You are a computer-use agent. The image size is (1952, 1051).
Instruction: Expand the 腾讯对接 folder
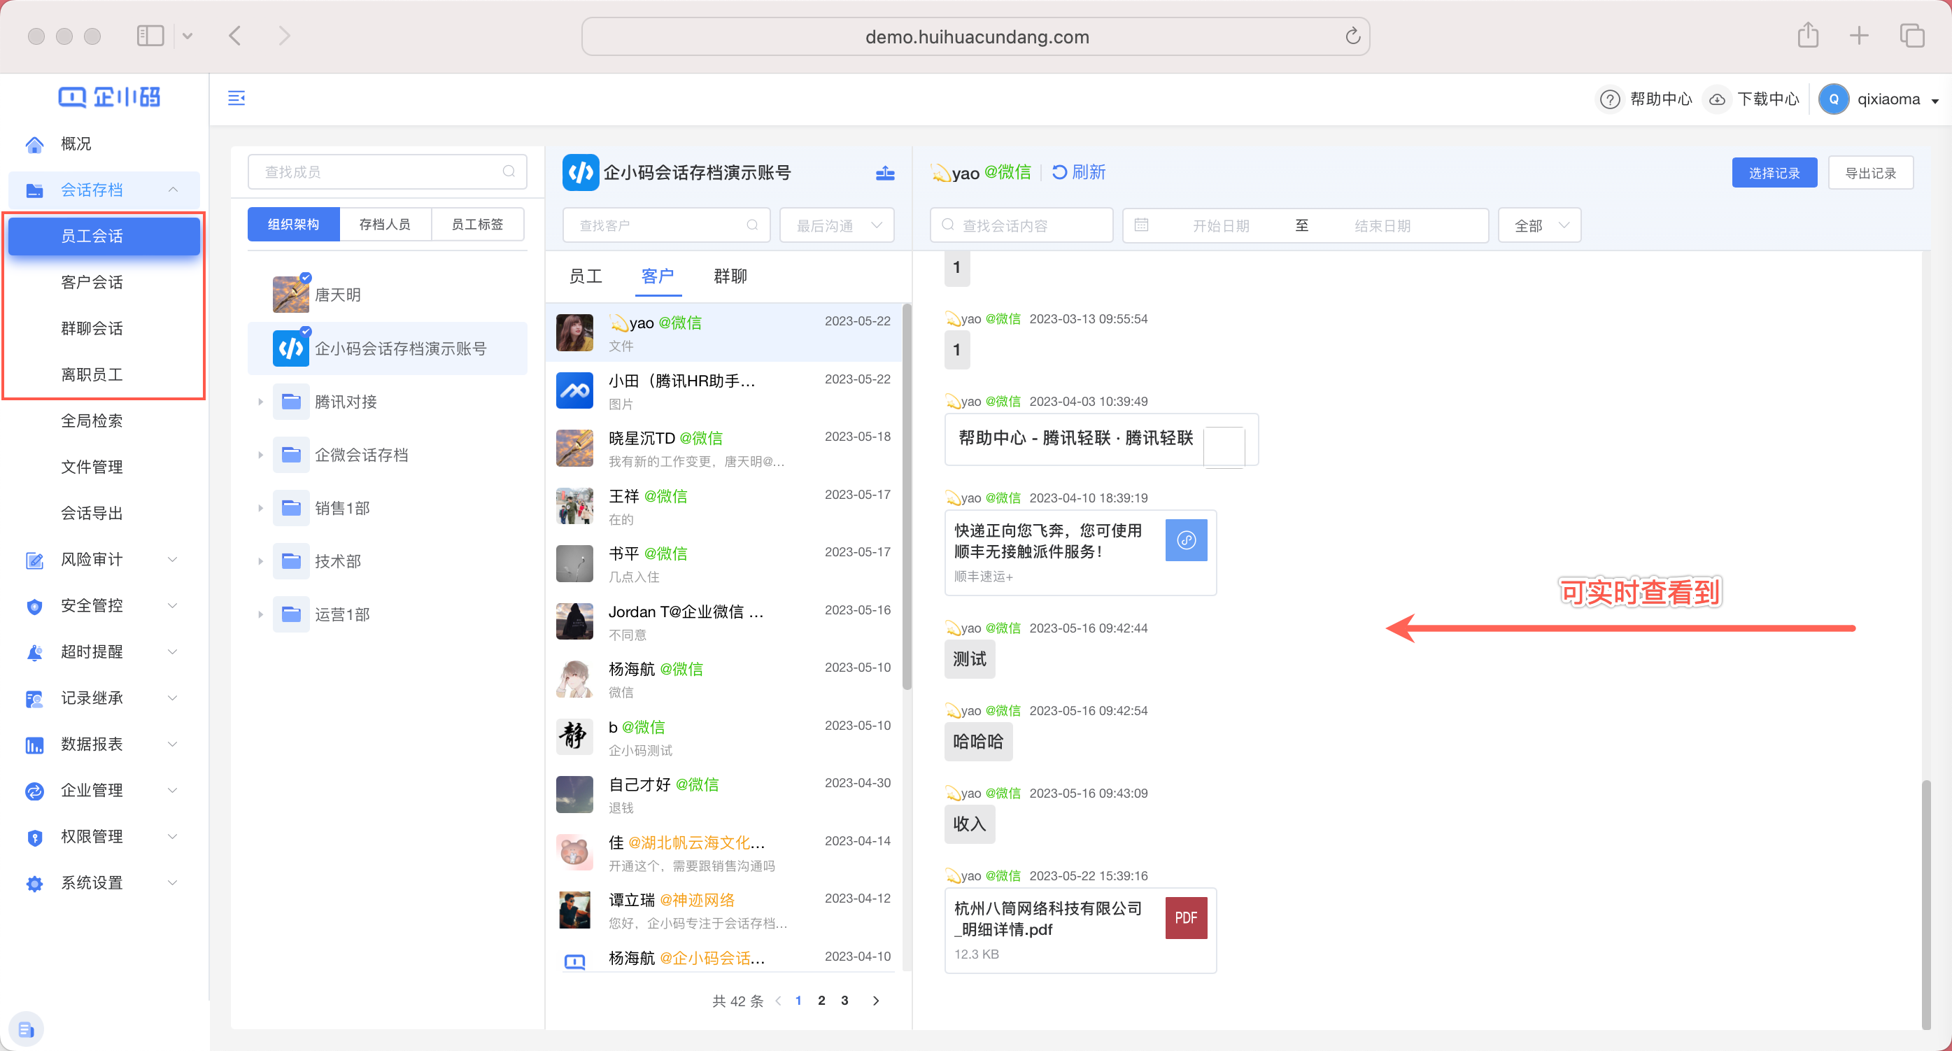click(260, 402)
